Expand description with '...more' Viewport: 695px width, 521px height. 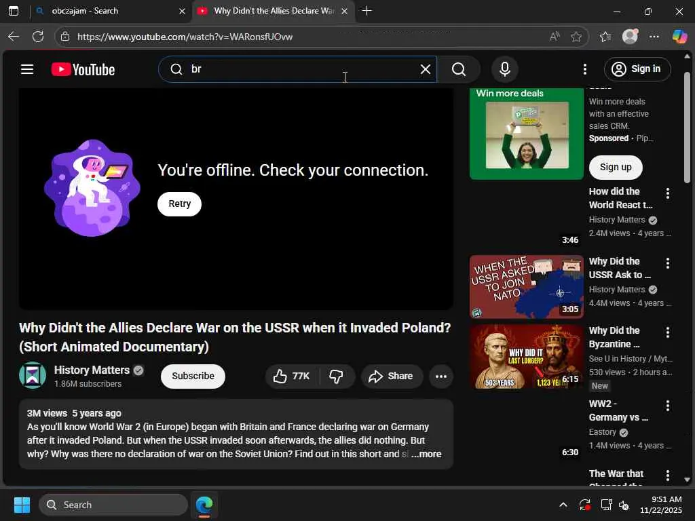pyautogui.click(x=426, y=454)
